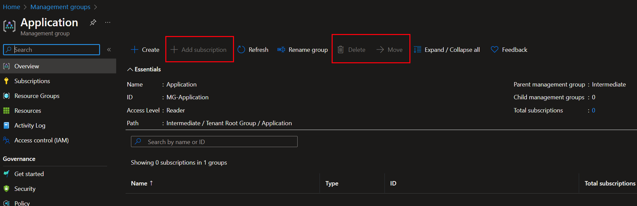This screenshot has width=637, height=206.
Task: Open Activity Log in the sidebar
Action: click(x=30, y=125)
